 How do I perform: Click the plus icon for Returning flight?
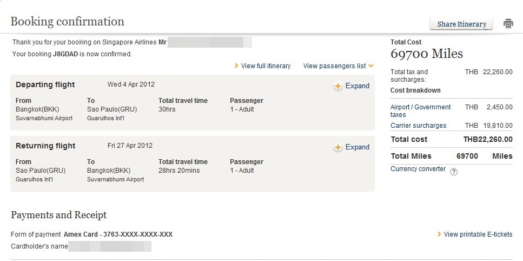[x=337, y=147]
